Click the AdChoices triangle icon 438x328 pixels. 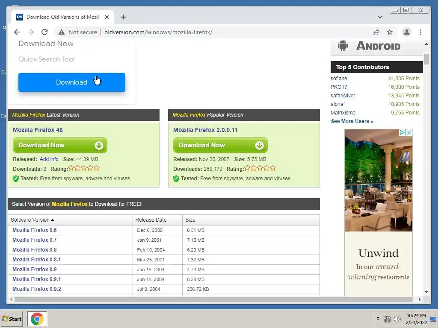pyautogui.click(x=402, y=132)
